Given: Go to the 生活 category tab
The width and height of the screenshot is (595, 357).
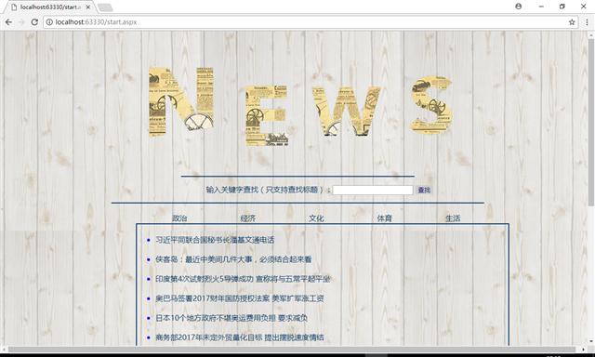Looking at the screenshot, I should 453,218.
